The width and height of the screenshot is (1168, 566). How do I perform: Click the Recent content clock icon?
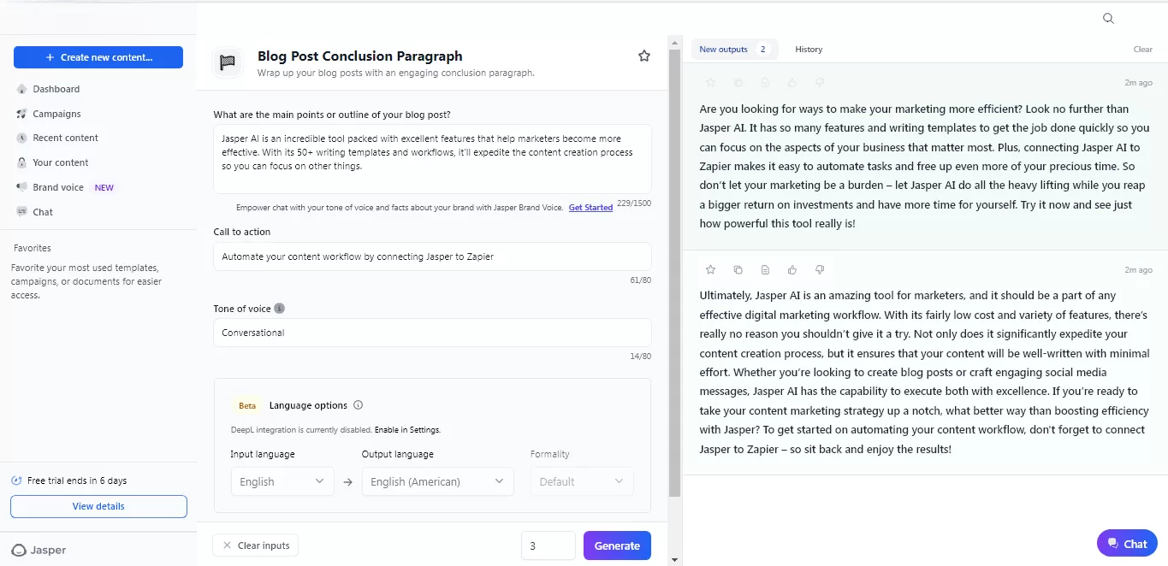click(x=22, y=138)
